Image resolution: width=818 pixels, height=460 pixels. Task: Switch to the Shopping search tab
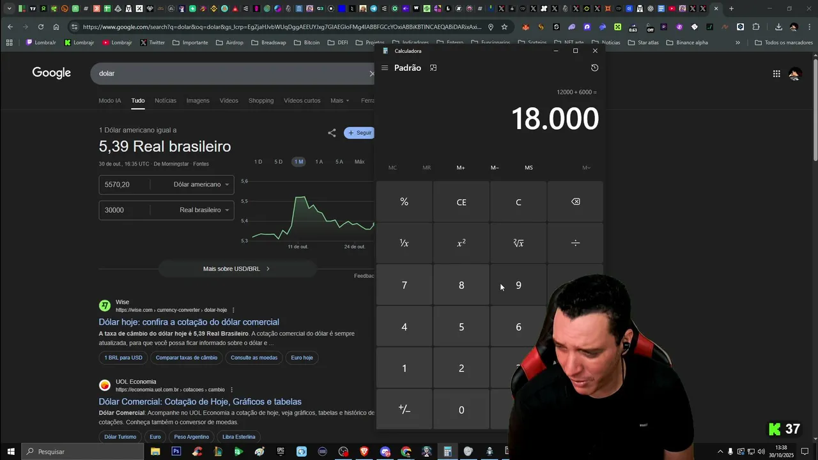261,100
